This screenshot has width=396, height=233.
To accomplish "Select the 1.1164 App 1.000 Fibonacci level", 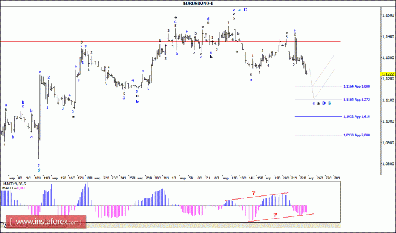I will 357,86.
